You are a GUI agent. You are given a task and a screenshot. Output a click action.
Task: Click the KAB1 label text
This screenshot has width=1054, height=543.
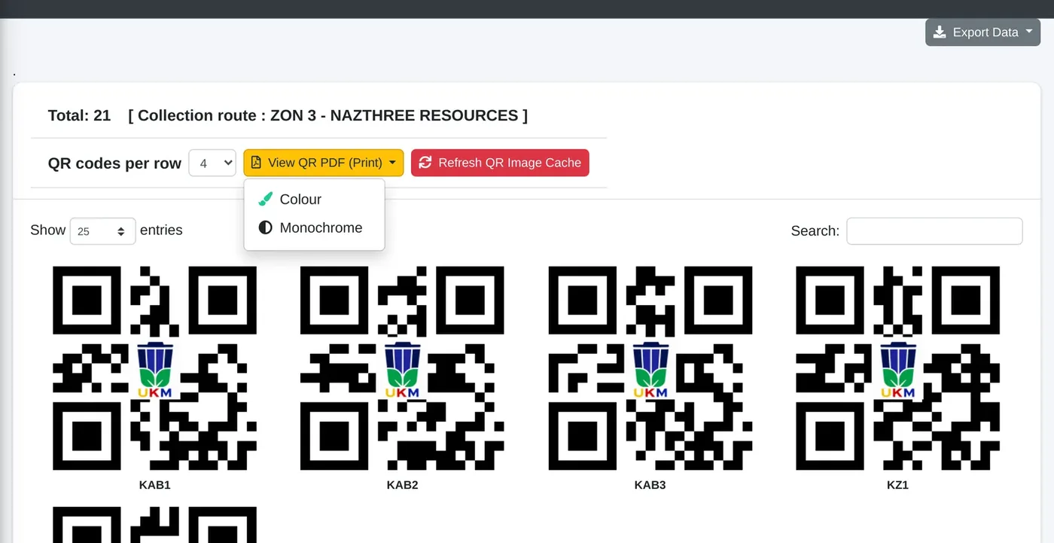tap(155, 485)
